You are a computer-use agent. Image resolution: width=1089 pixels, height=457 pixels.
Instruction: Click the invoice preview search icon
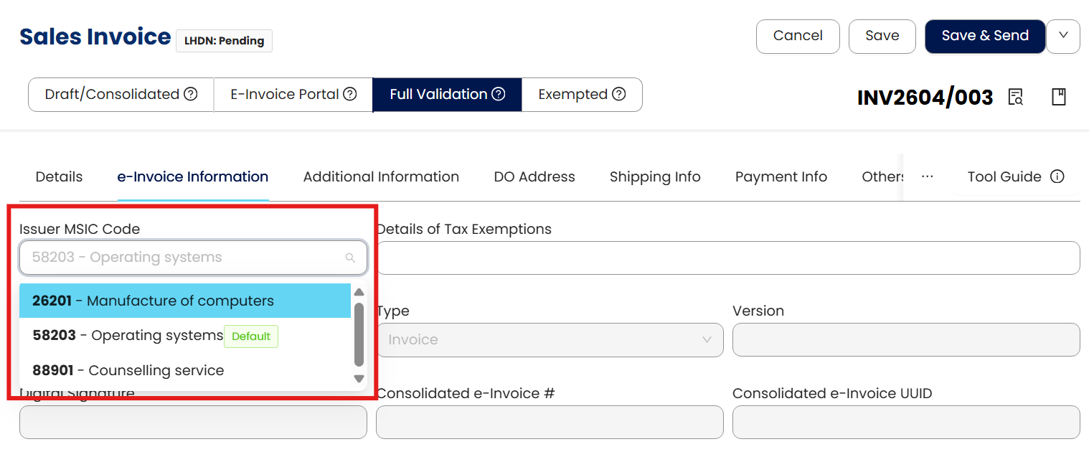(1015, 97)
